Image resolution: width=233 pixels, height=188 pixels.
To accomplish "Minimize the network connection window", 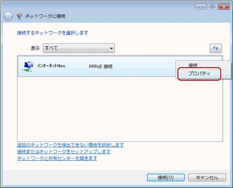I will 201,7.
